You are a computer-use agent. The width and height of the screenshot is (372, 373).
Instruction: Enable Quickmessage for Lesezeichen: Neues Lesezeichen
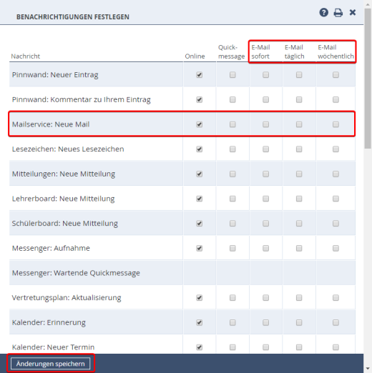coord(232,149)
